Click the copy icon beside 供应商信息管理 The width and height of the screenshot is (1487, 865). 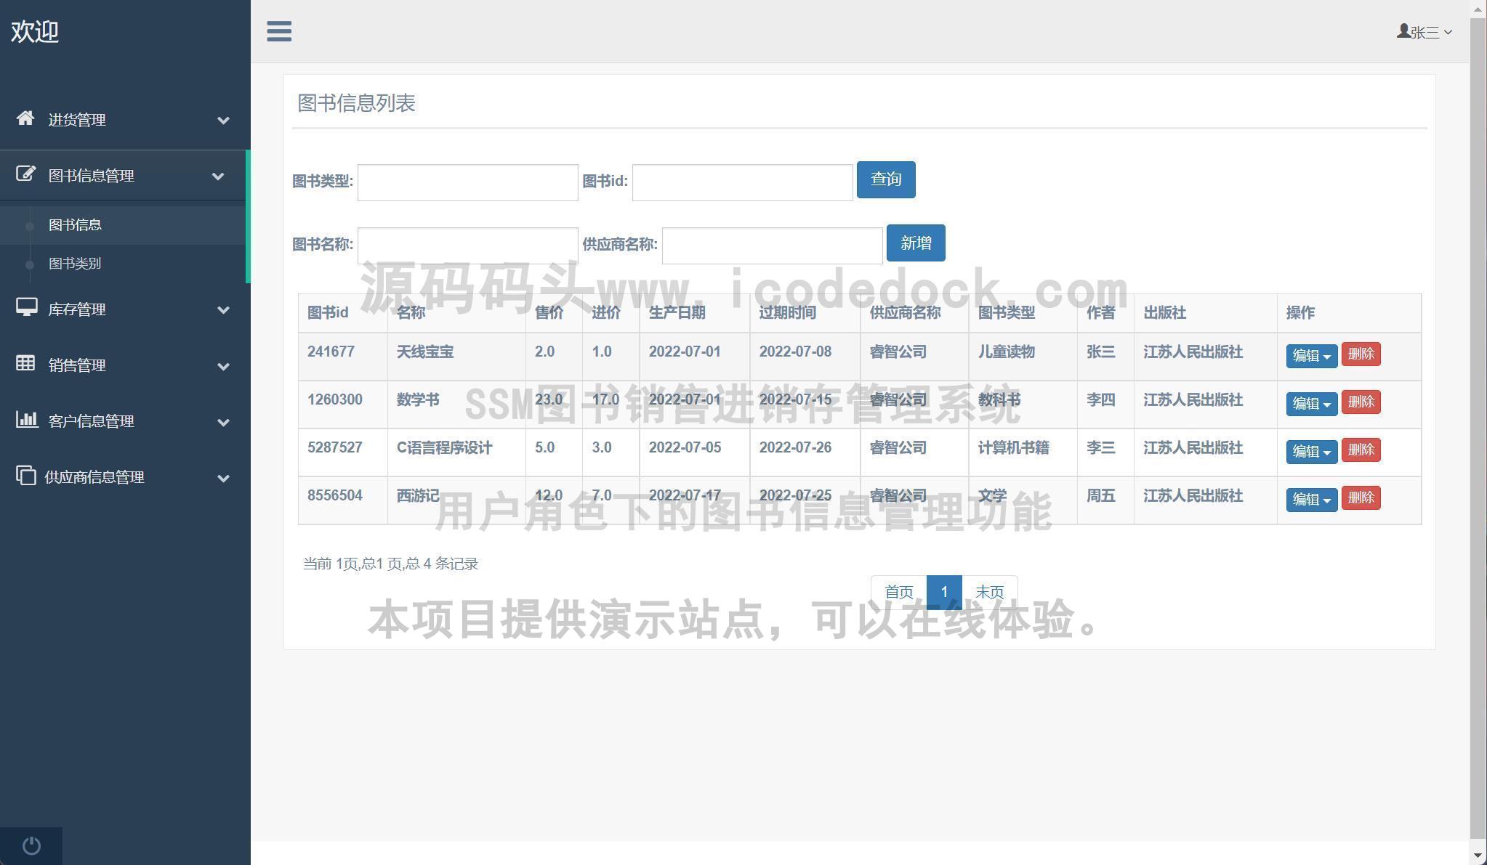tap(25, 475)
